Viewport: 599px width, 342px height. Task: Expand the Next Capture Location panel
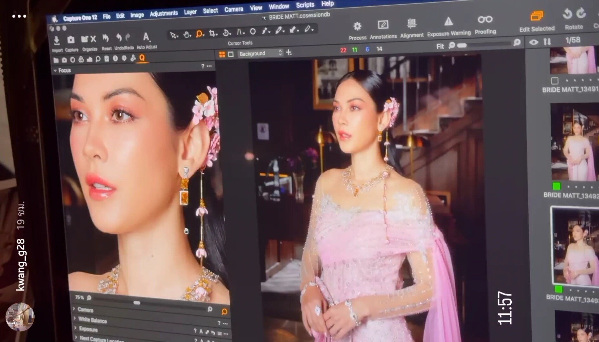point(76,338)
